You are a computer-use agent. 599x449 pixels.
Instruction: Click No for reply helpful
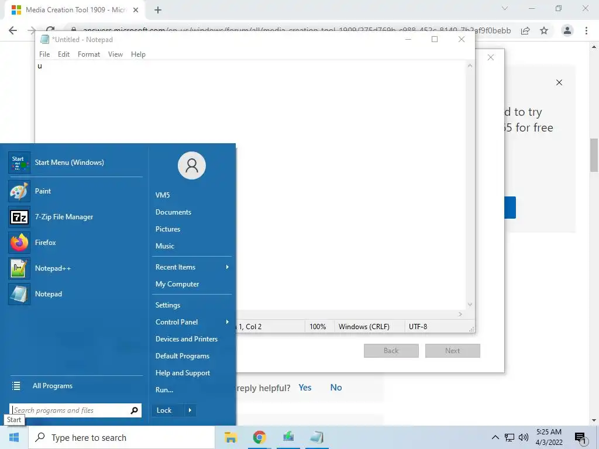click(336, 388)
